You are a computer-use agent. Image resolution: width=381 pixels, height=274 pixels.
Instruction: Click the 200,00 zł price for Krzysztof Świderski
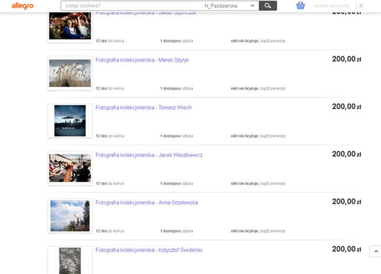[346, 249]
